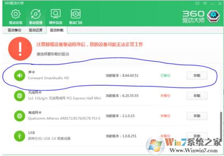Open the 驱动安装 gear icon
Image resolution: width=224 pixels, height=156 pixels.
[15, 14]
